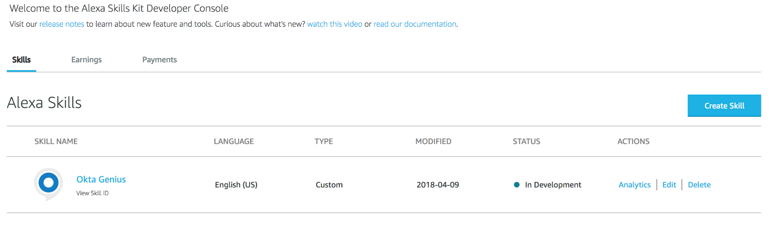Image resolution: width=779 pixels, height=225 pixels.
Task: Open Analytics for Okta Genius
Action: pos(634,185)
